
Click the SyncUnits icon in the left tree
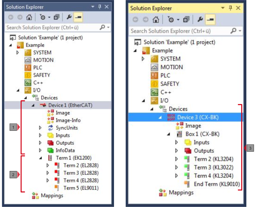pos(51,128)
